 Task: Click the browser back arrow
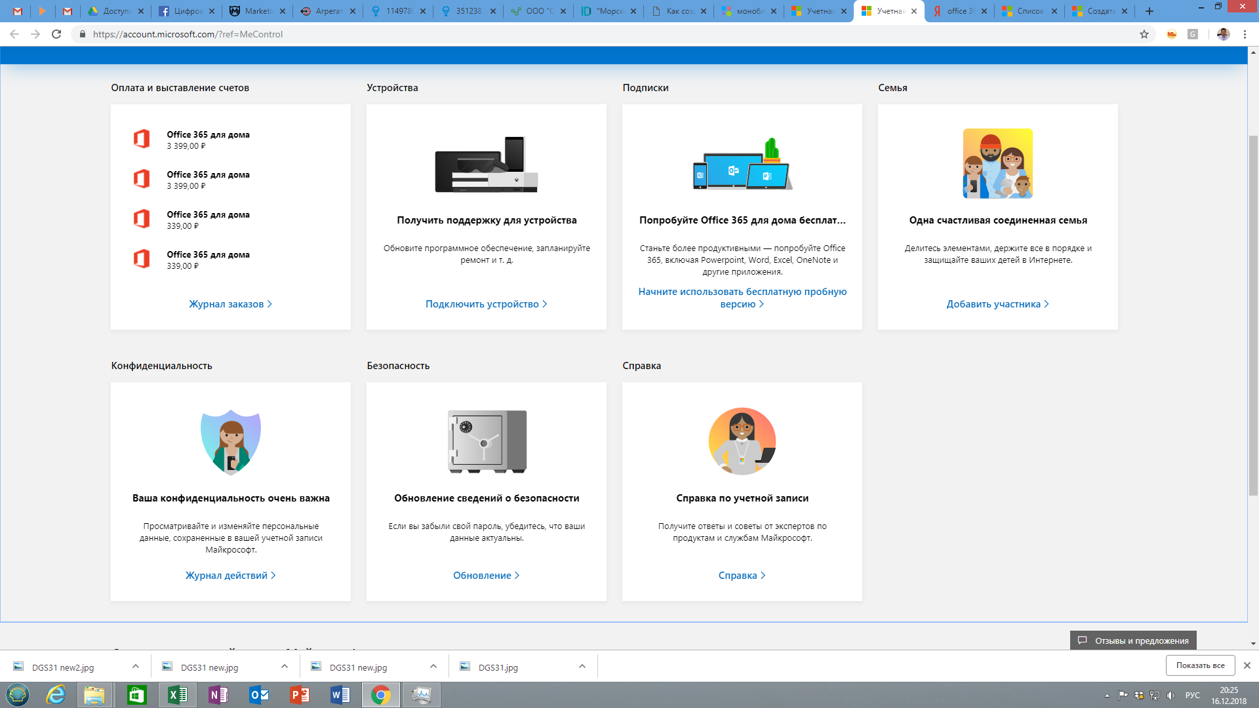pos(14,34)
